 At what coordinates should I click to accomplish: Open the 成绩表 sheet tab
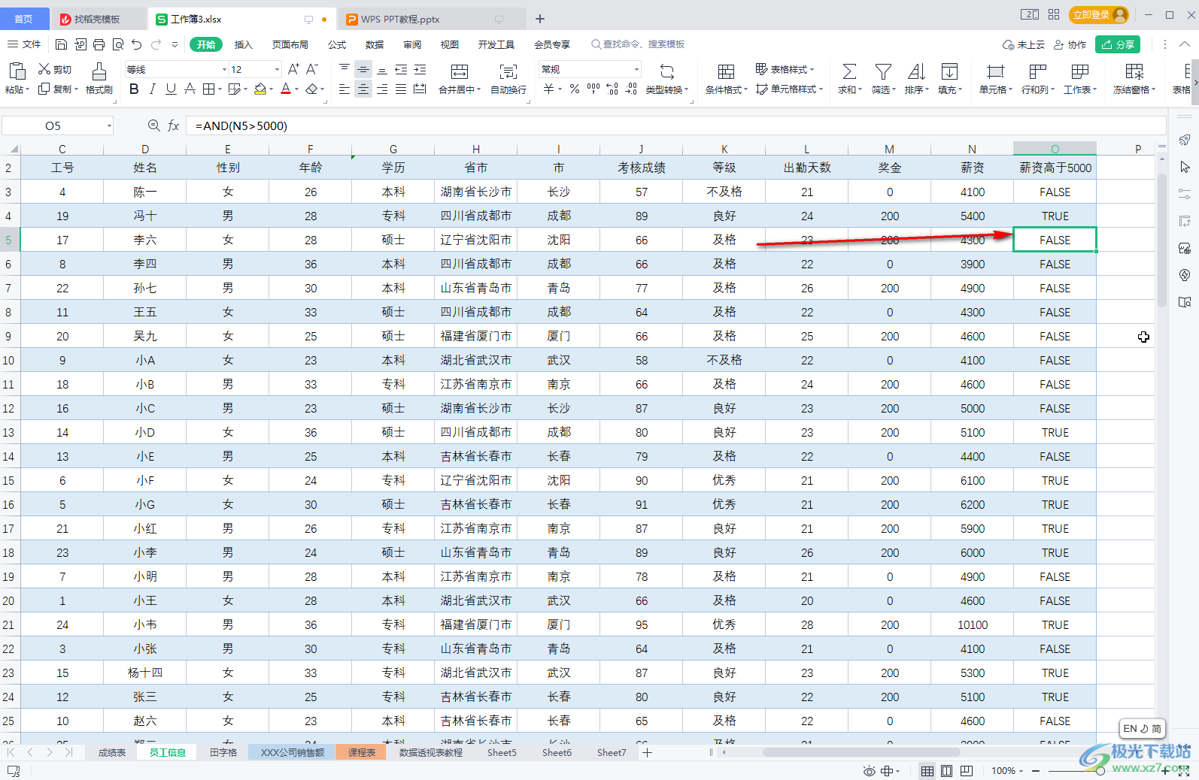click(x=112, y=752)
